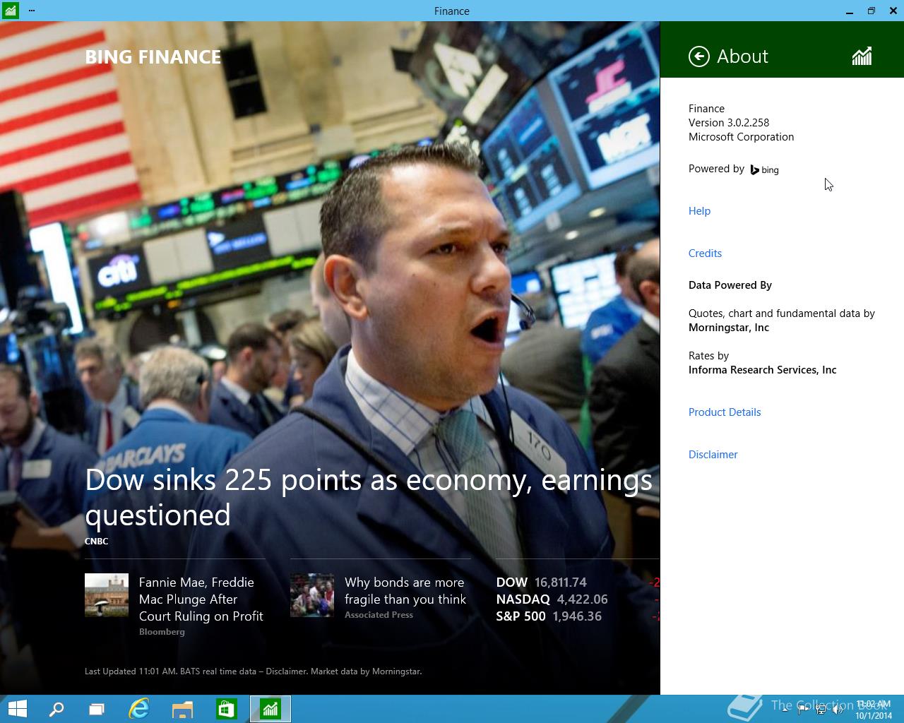Open the Dow sinks 225 points headline
904x723 pixels.
(x=369, y=497)
